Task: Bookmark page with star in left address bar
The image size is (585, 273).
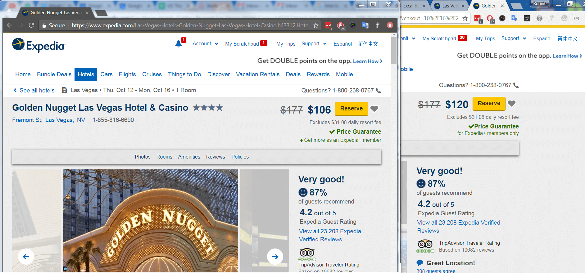Action: pos(316,25)
